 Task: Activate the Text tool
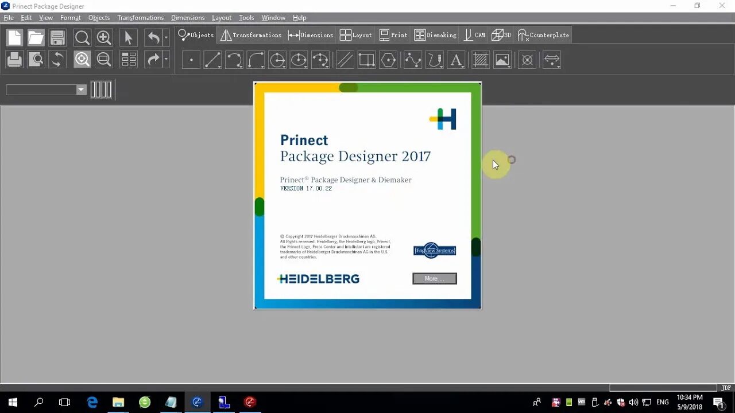click(457, 60)
